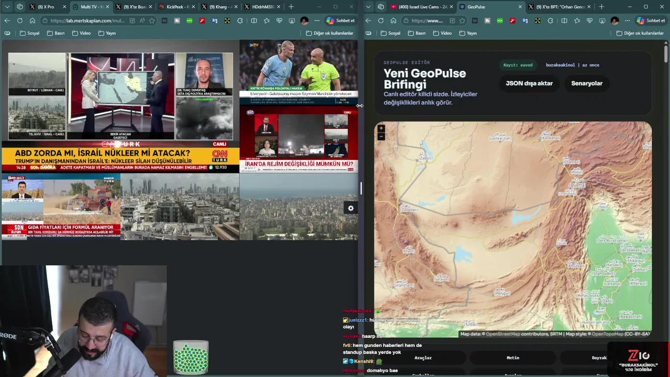Switch to the Israel Live Cams tab

click(x=421, y=7)
